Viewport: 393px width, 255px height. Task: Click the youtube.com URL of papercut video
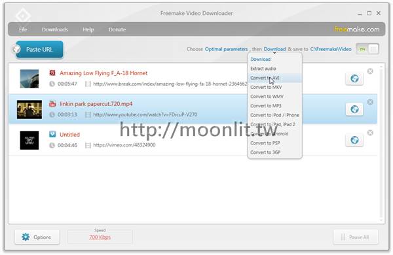point(145,114)
